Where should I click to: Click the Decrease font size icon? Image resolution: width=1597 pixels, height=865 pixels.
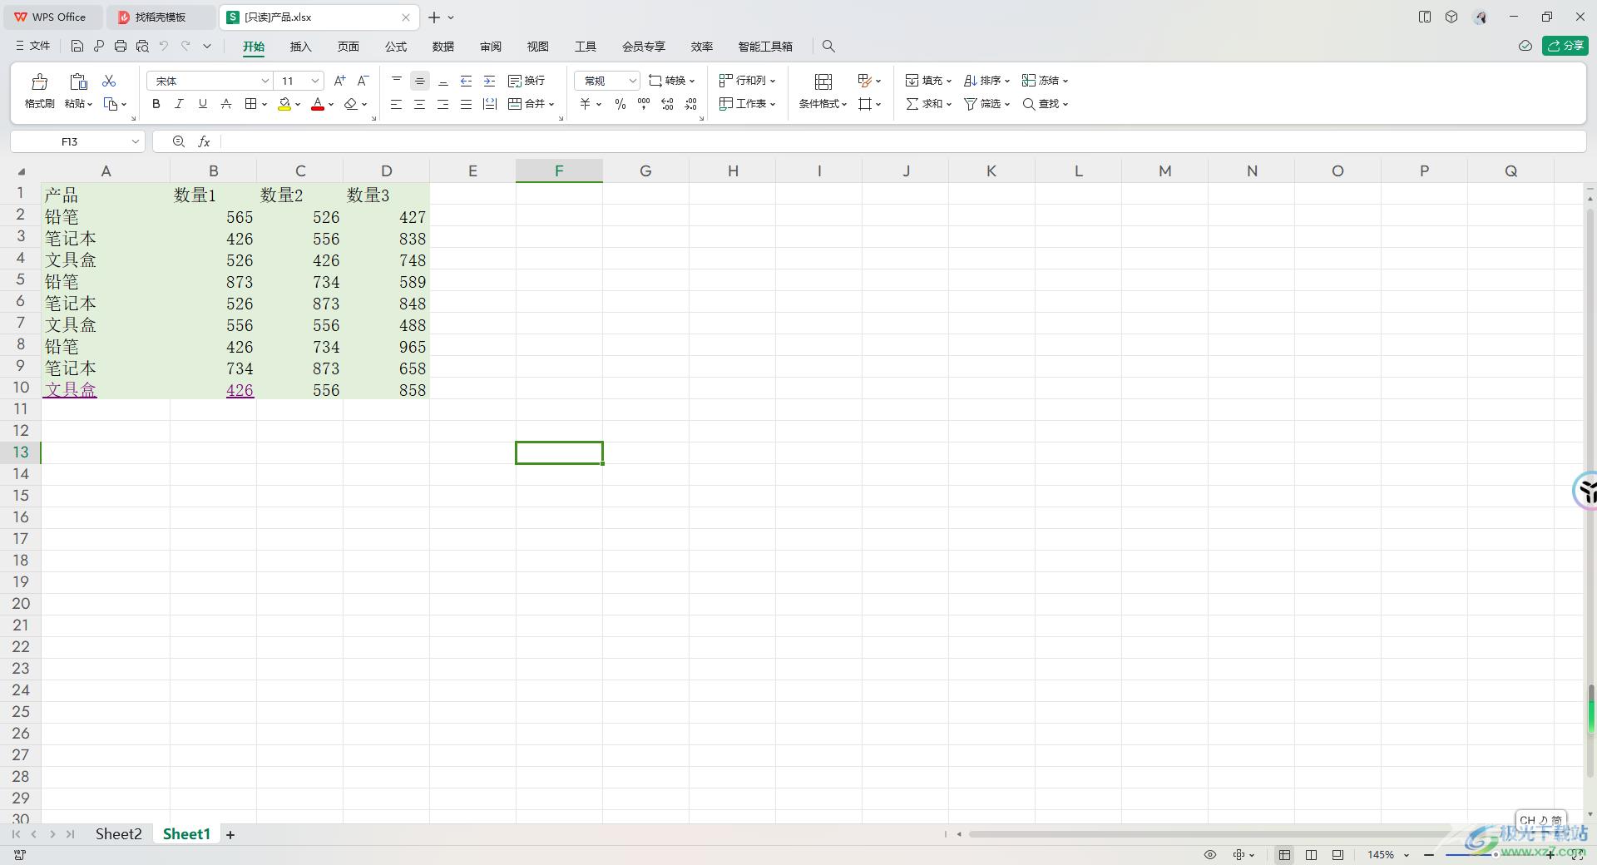(363, 81)
